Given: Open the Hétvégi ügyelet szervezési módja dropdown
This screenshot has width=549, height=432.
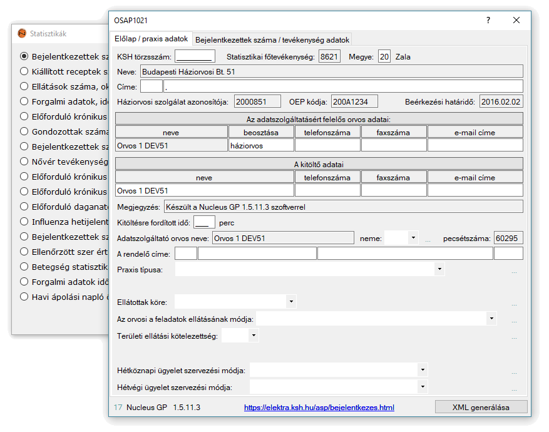Looking at the screenshot, I should [x=423, y=386].
